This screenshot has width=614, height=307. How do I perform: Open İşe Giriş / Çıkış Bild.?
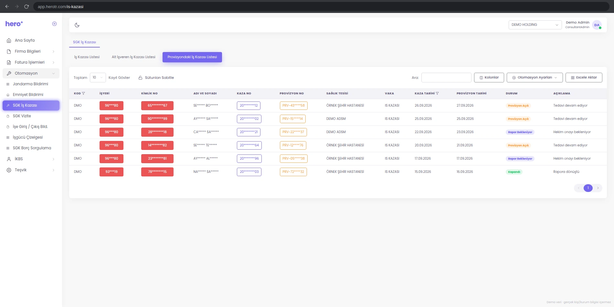(x=31, y=127)
